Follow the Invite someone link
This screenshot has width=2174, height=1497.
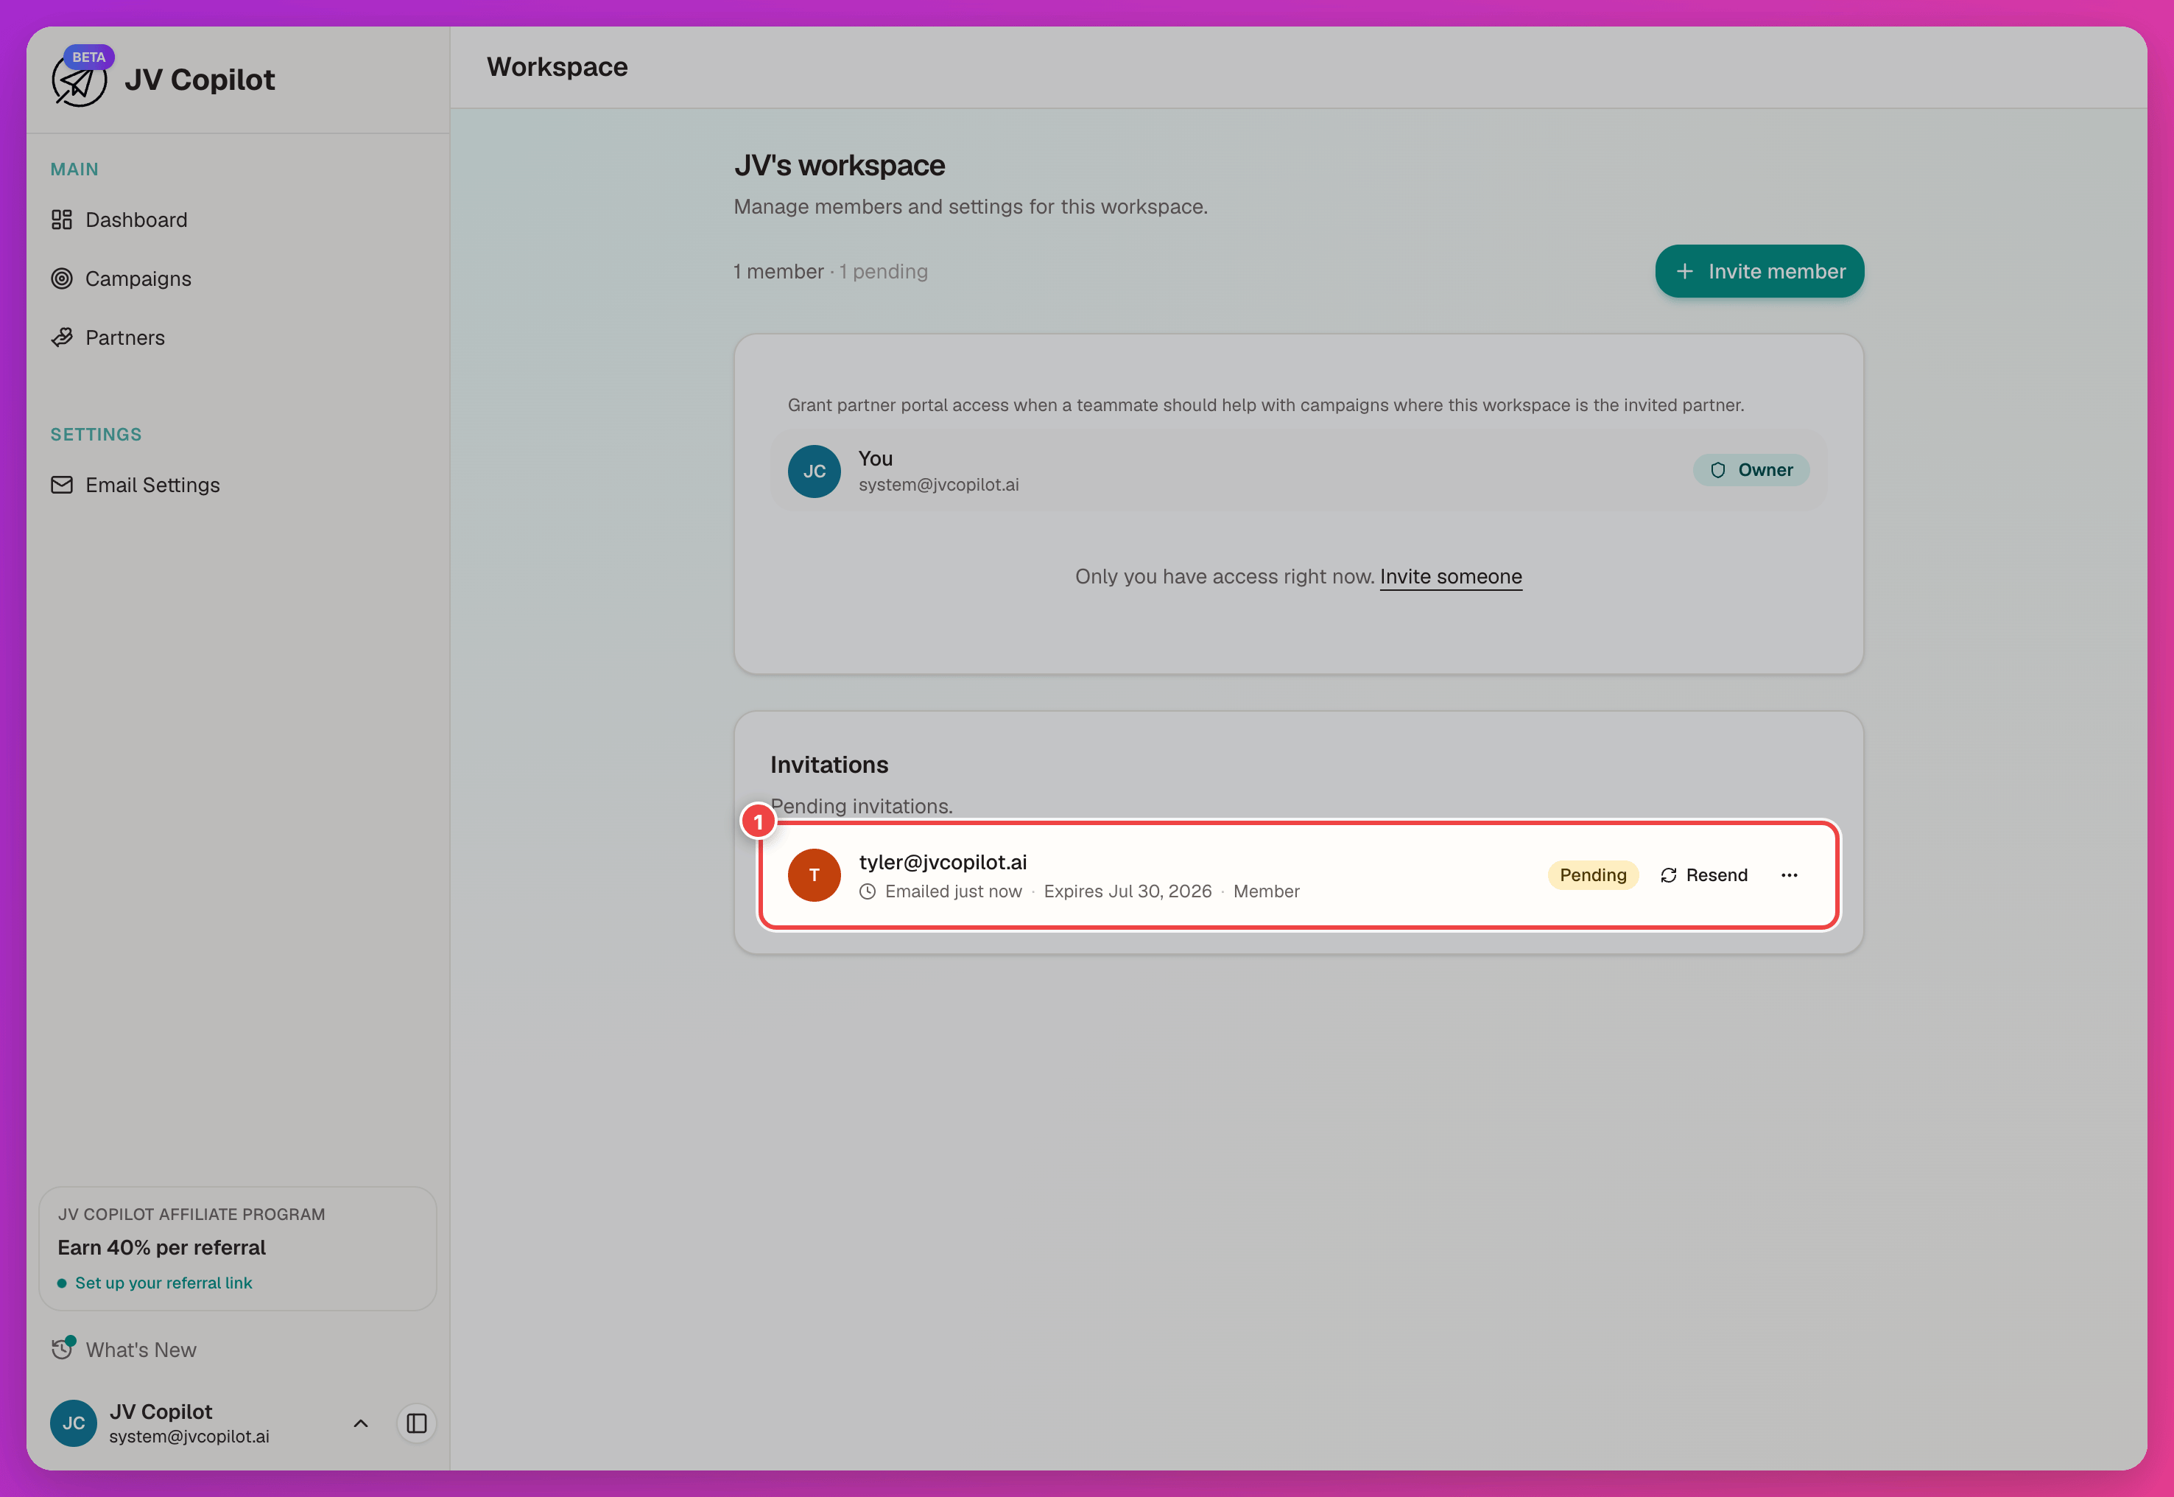[1450, 577]
